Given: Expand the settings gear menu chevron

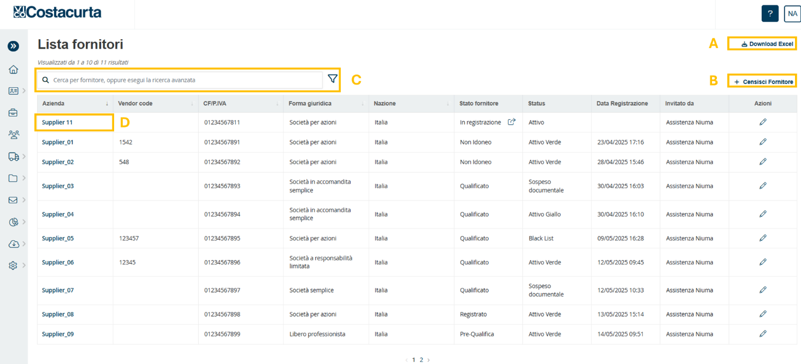Looking at the screenshot, I should [x=24, y=265].
